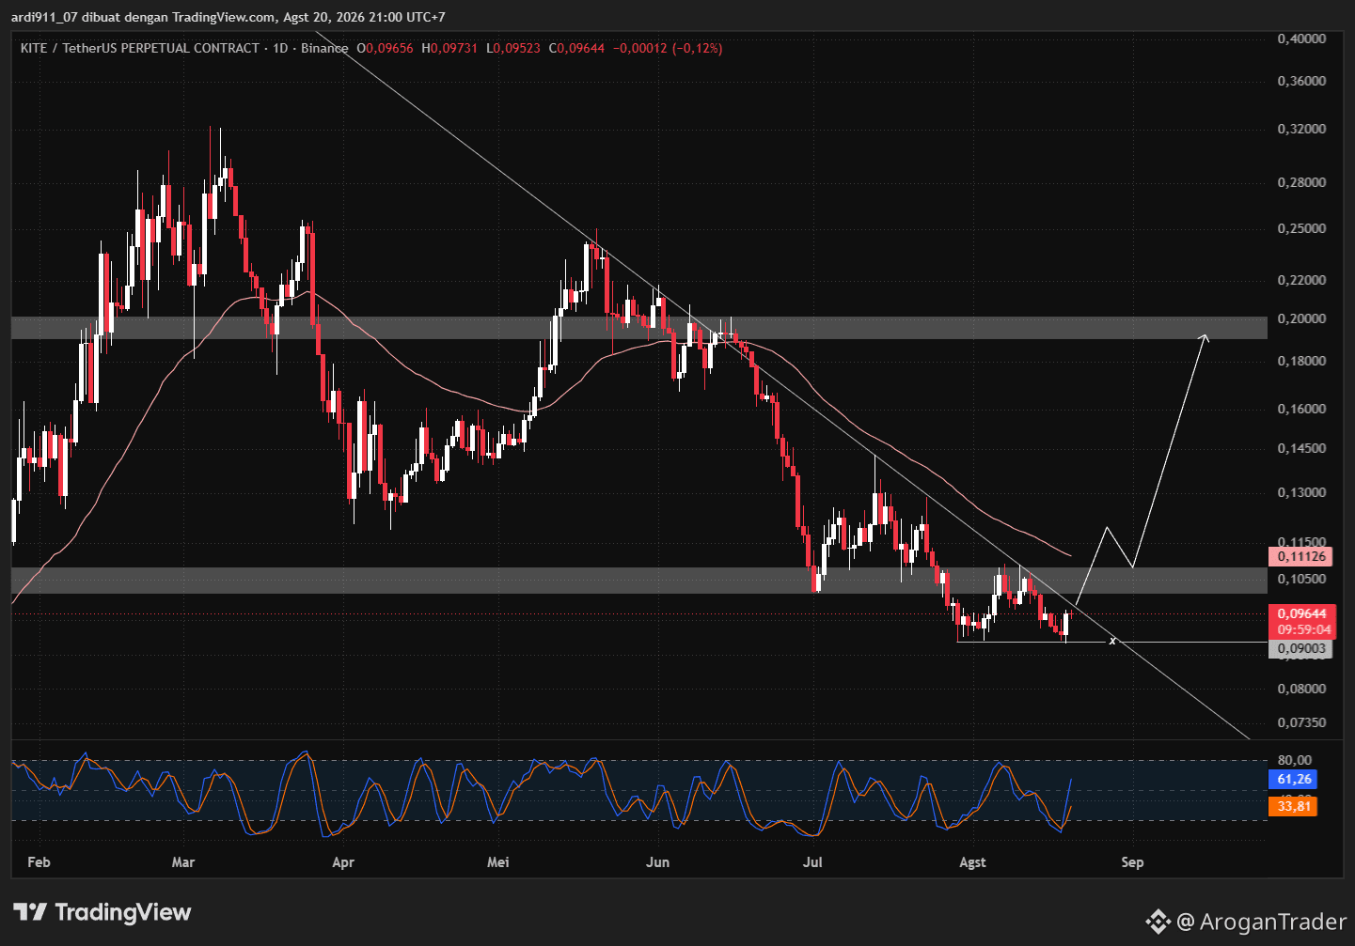Select the high value H0,09731
The image size is (1355, 946).
click(x=449, y=48)
